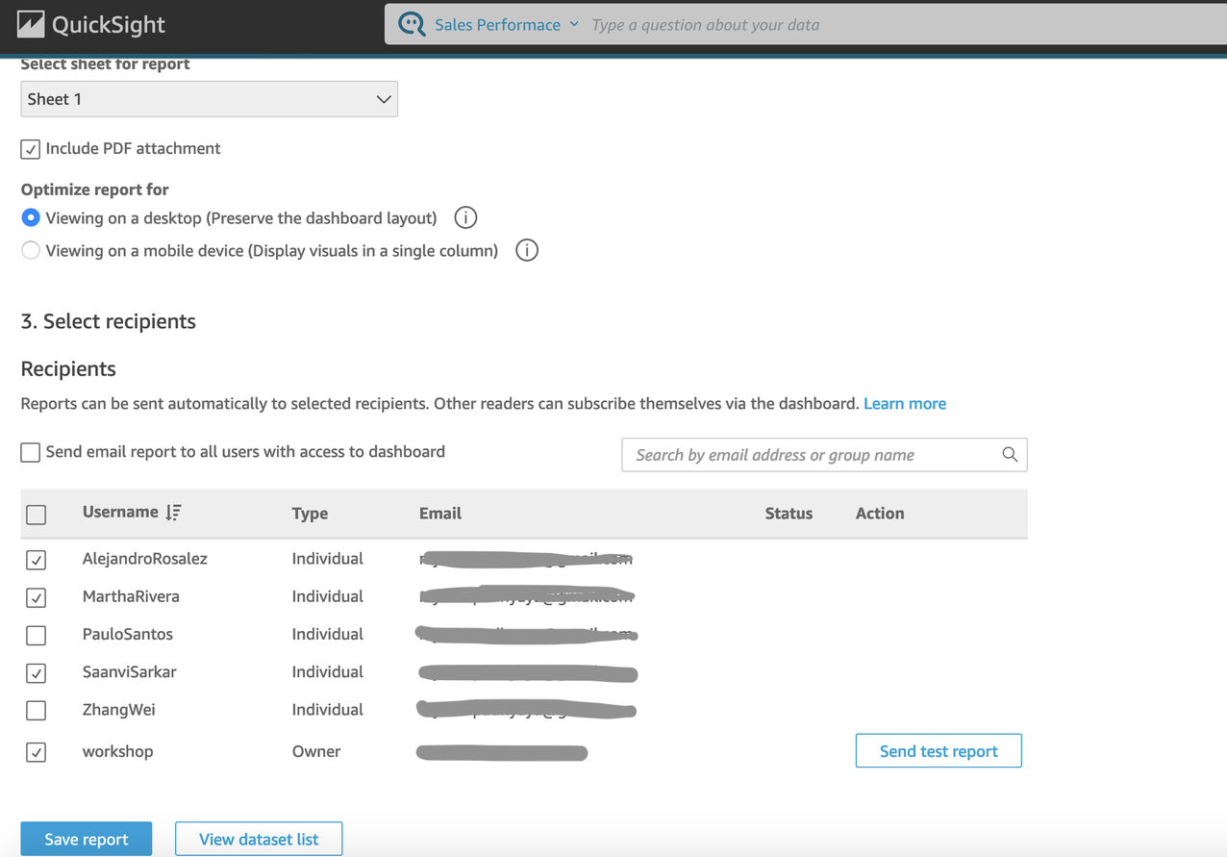The image size is (1227, 857).
Task: Uncheck AlejandroRosalez recipient checkbox
Action: 37,560
